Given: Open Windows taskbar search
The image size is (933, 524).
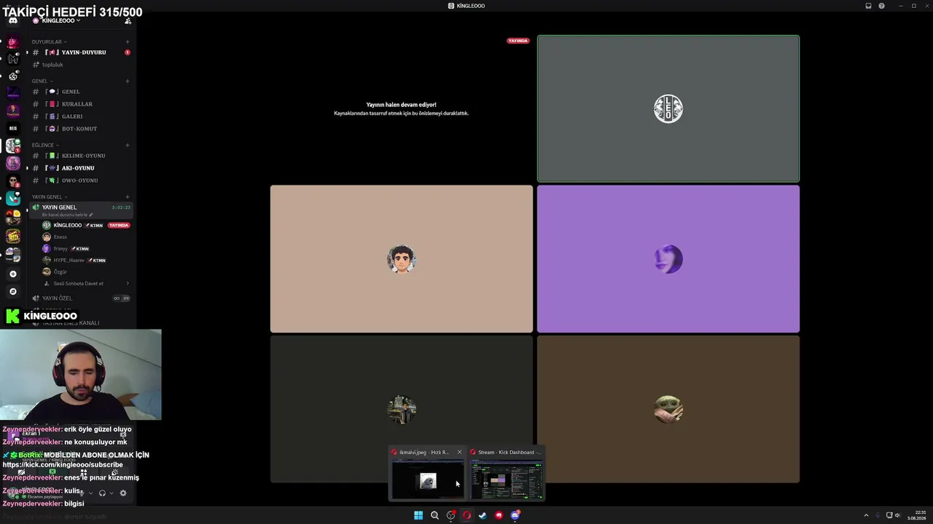Looking at the screenshot, I should (434, 515).
